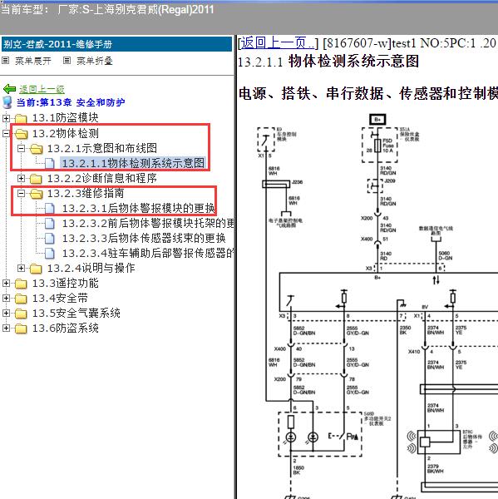
Task: Click the 菜单折叠 text button
Action: pyautogui.click(x=95, y=61)
